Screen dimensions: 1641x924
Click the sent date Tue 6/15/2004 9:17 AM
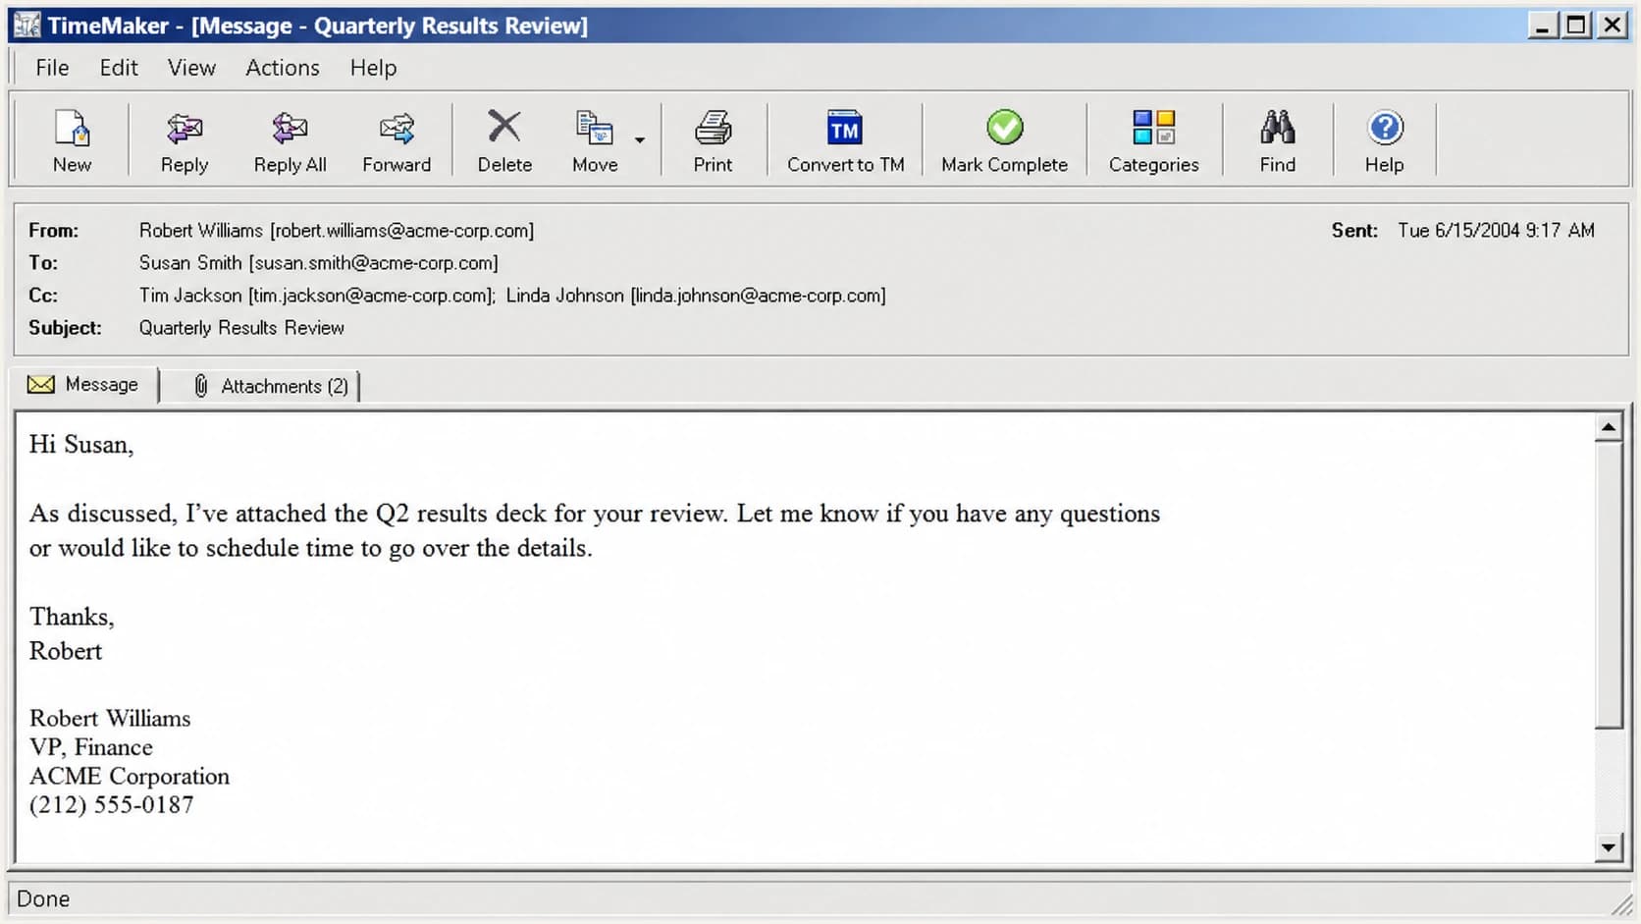click(x=1496, y=230)
